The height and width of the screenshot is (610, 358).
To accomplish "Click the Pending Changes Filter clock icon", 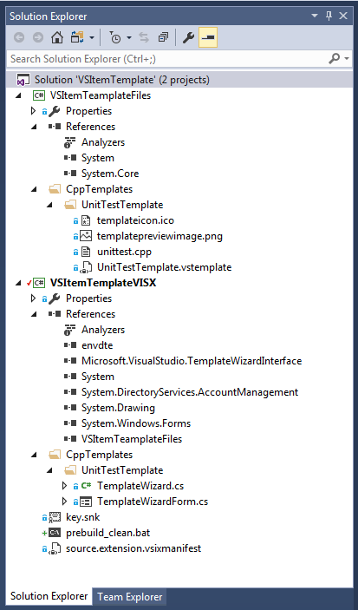I will [x=115, y=37].
